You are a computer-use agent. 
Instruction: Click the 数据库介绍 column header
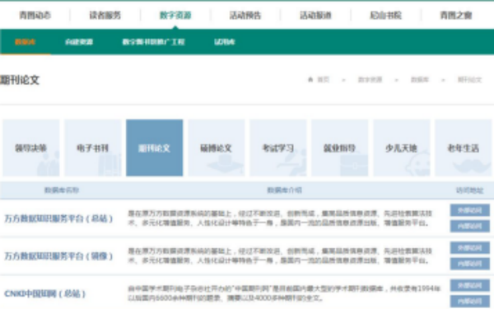(284, 190)
